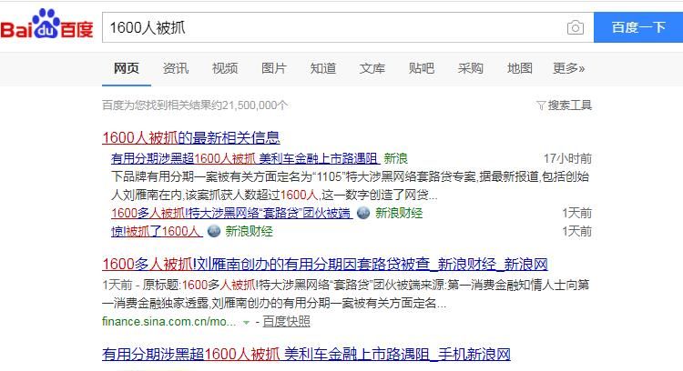Open 1600人被抓的最新相关信息 heading link
The height and width of the screenshot is (371, 683).
(x=190, y=137)
